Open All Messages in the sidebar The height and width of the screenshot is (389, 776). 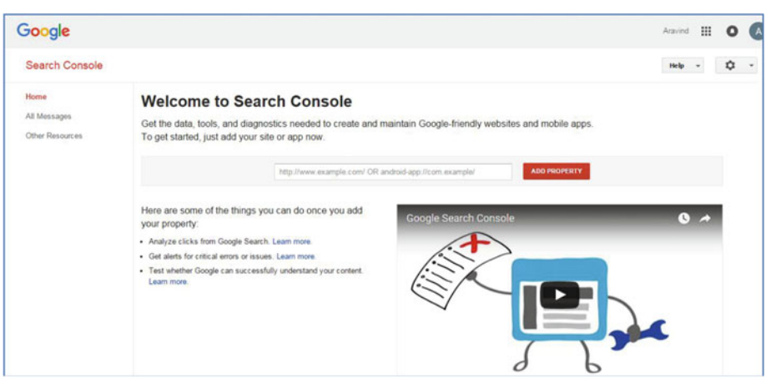pos(48,116)
